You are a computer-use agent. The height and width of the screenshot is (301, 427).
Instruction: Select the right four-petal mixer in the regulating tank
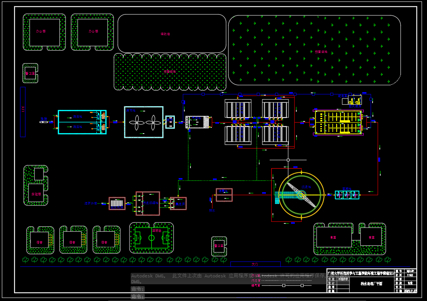coord(154,123)
